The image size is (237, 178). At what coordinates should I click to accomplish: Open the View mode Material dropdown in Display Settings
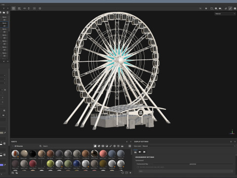[x=189, y=146]
